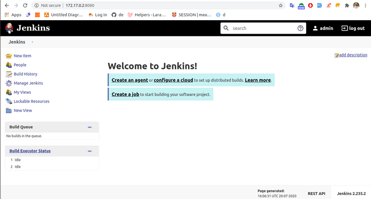Open New View link
Screen dimensions: 371x199
(23, 110)
